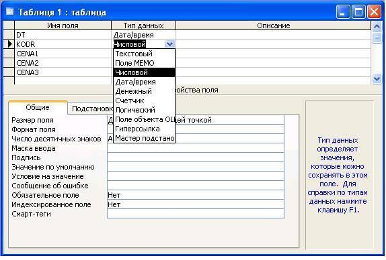Image resolution: width=386 pixels, height=260 pixels.
Task: Click the KODR field name cell
Action: pos(63,44)
